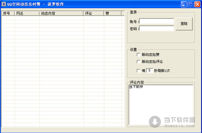The height and width of the screenshot is (133, 202).
Task: Click the refresh seconds field showing 5
Action: 149,71
